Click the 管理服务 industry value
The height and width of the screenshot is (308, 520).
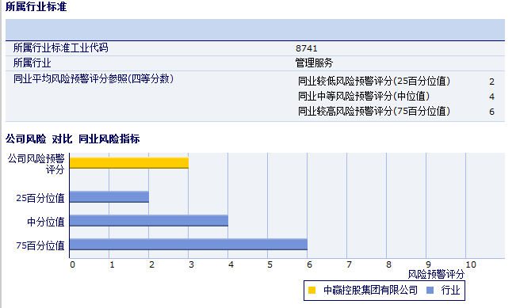pos(314,63)
